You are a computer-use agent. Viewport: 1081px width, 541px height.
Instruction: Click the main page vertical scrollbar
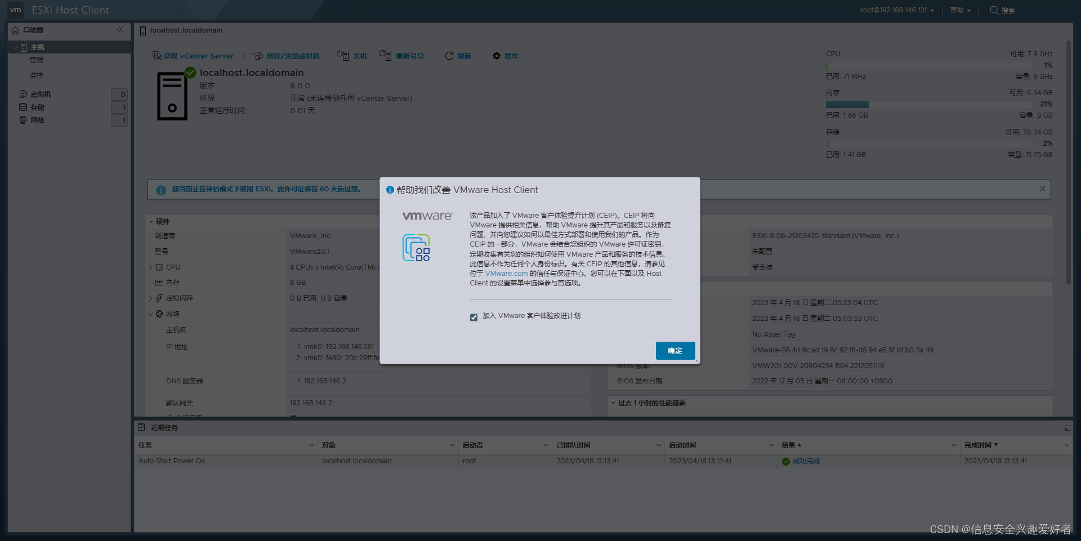(1068, 162)
